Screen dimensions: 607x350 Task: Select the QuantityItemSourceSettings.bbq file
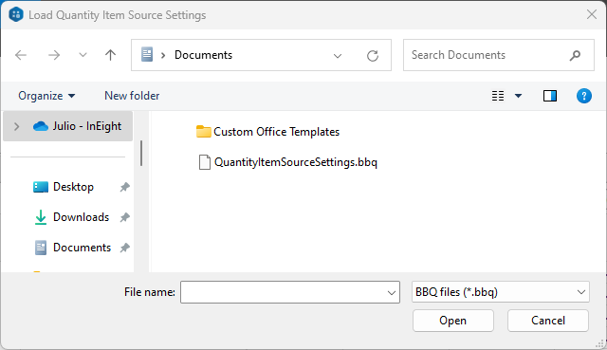click(287, 162)
